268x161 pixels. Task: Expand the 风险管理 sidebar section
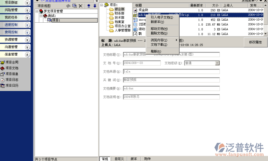(27, 10)
